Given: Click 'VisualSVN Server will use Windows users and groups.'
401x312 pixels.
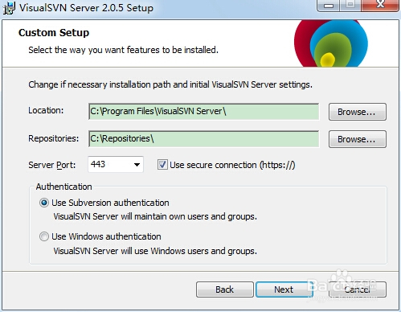Looking at the screenshot, I should pyautogui.click(x=155, y=251).
